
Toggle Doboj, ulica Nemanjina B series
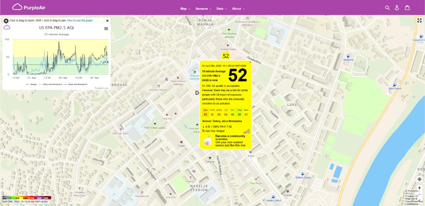(x=77, y=84)
